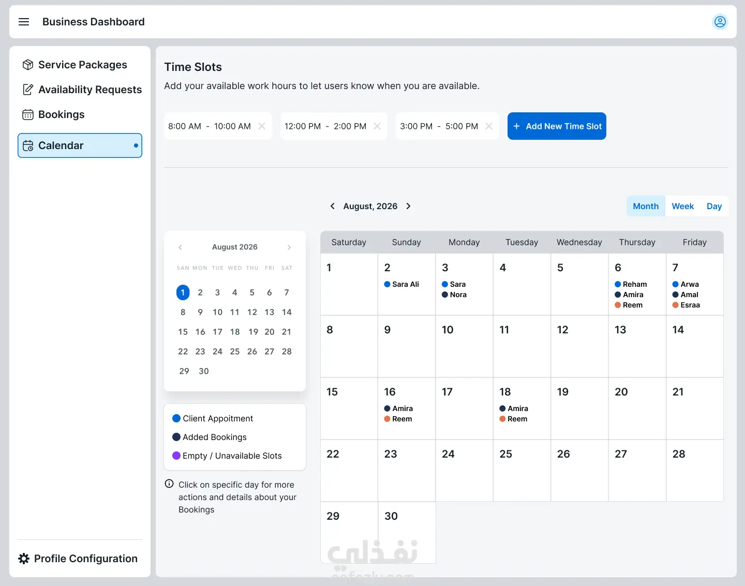Click day 14 cell in month grid
This screenshot has height=586, width=745.
[695, 346]
